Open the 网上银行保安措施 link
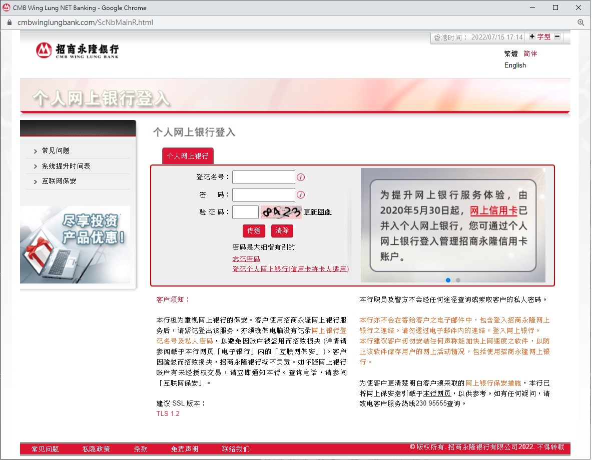Image resolution: width=592 pixels, height=463 pixels. (x=493, y=383)
